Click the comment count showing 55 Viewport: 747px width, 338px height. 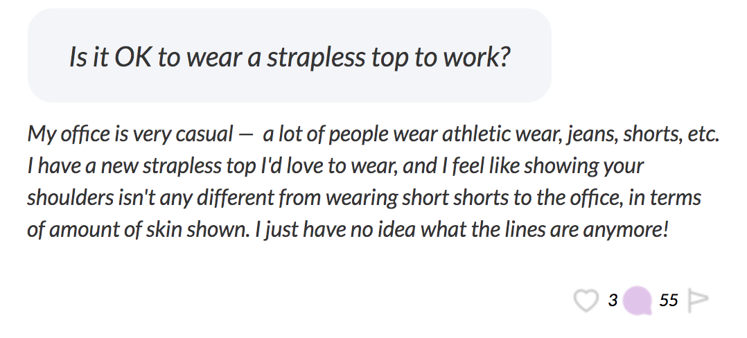click(669, 301)
